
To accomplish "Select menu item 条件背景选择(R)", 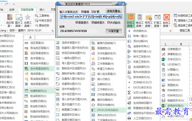I will click(39, 69).
